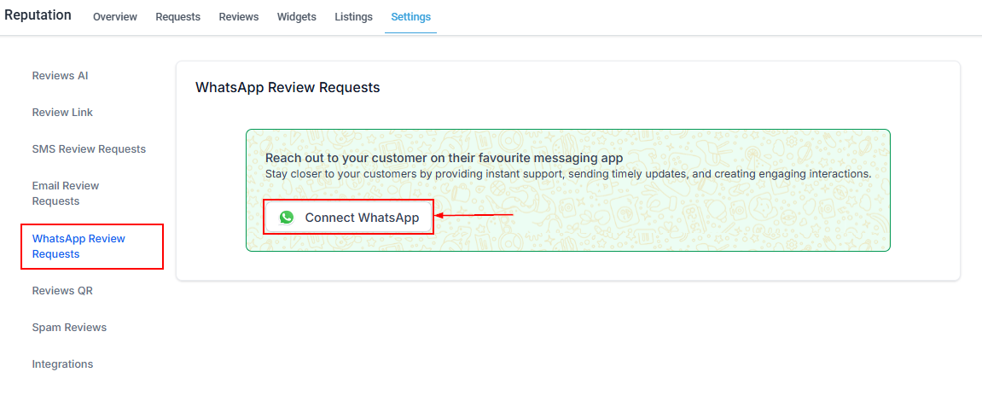Click the green WhatsApp logo icon

coord(287,218)
